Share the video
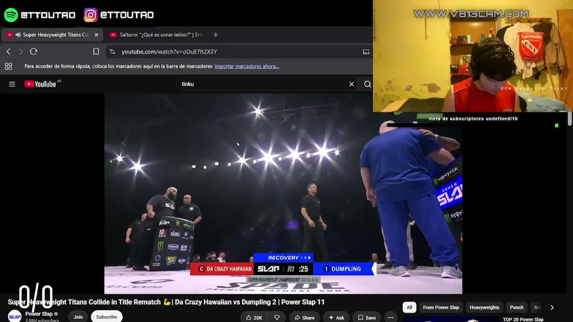Viewport: 573px width, 322px height. tap(304, 318)
